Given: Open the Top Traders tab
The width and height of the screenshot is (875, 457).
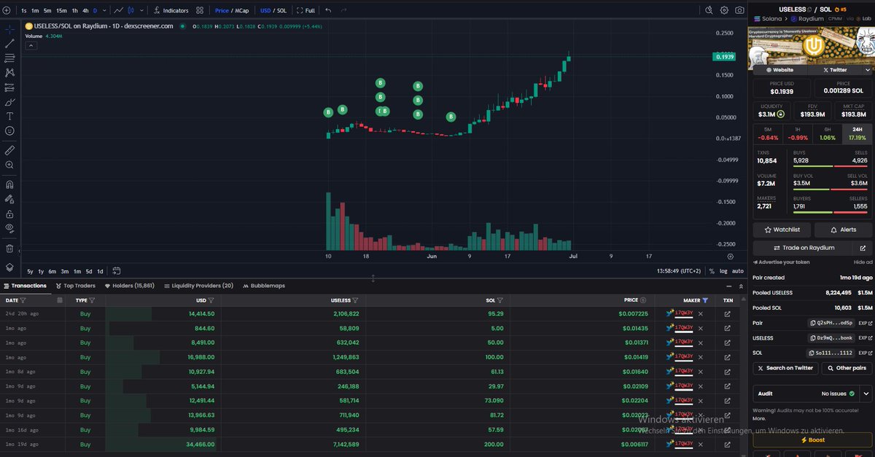Looking at the screenshot, I should click(75, 286).
